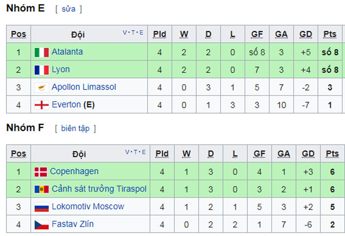Open the Everton team link

tap(66, 105)
